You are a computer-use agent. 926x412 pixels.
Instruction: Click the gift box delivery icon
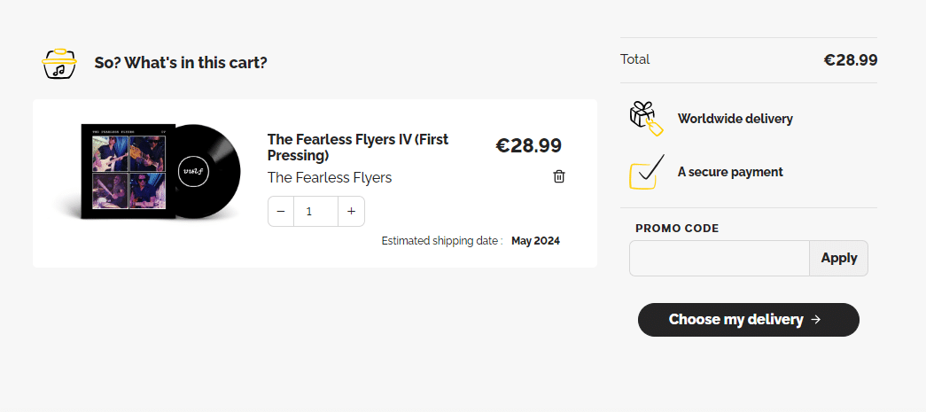[646, 118]
